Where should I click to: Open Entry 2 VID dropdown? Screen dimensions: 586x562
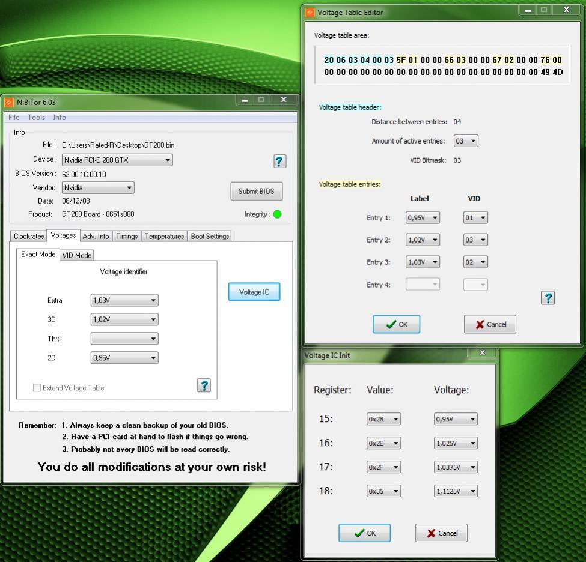[x=475, y=240]
